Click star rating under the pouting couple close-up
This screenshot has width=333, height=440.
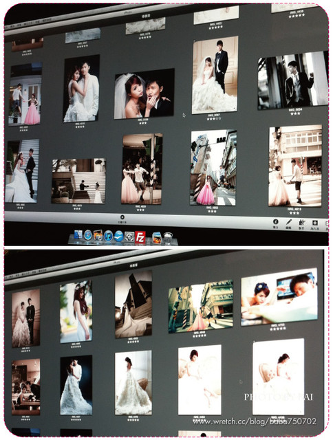tap(142, 123)
